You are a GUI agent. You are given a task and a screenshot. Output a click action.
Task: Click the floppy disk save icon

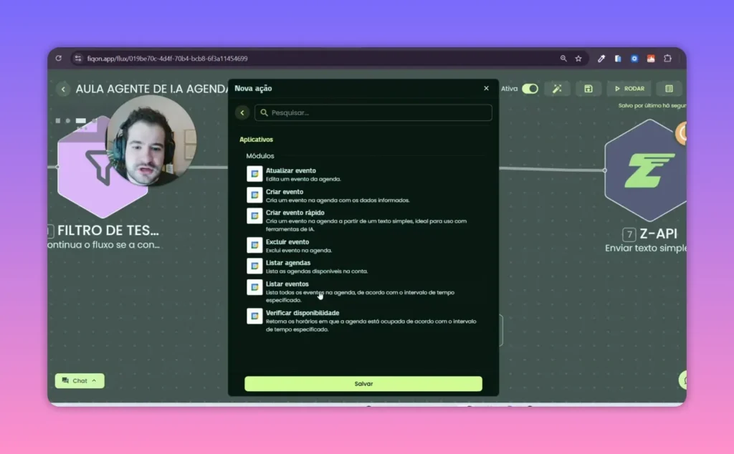[588, 89]
